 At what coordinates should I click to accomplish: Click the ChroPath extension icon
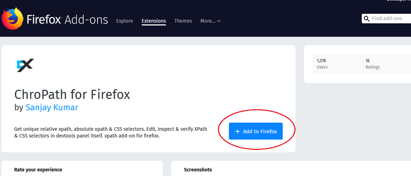(x=25, y=65)
